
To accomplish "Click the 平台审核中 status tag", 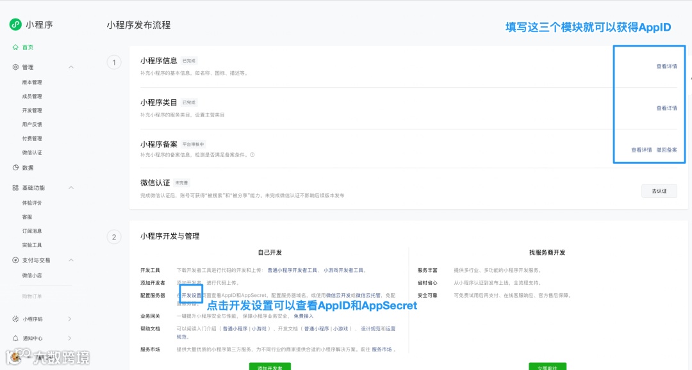I will click(194, 144).
